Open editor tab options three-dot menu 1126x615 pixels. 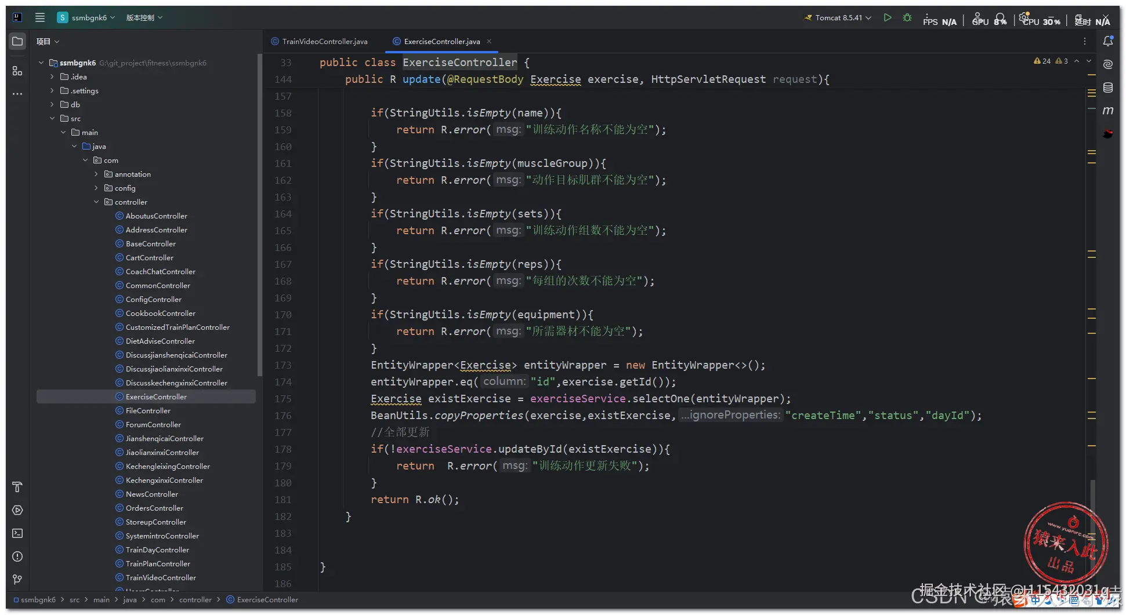(x=1084, y=41)
